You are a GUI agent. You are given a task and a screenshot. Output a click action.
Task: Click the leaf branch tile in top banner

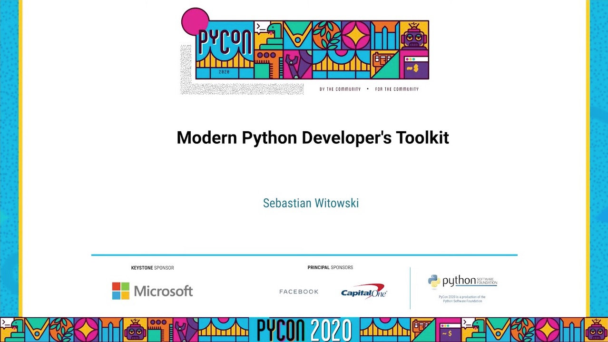pos(326,35)
